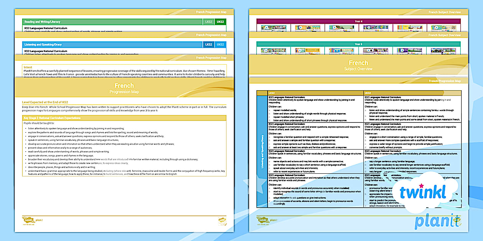
Task: Click the French Subject Overview header link
Action: (445, 12)
